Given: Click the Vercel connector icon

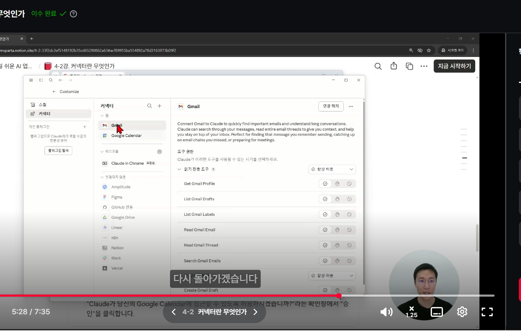Looking at the screenshot, I should 105,268.
